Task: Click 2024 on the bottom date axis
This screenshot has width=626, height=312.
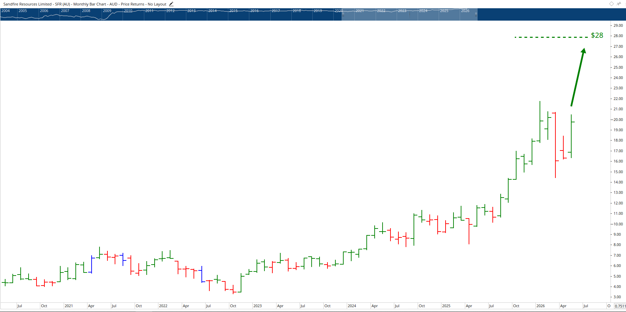Action: 352,306
